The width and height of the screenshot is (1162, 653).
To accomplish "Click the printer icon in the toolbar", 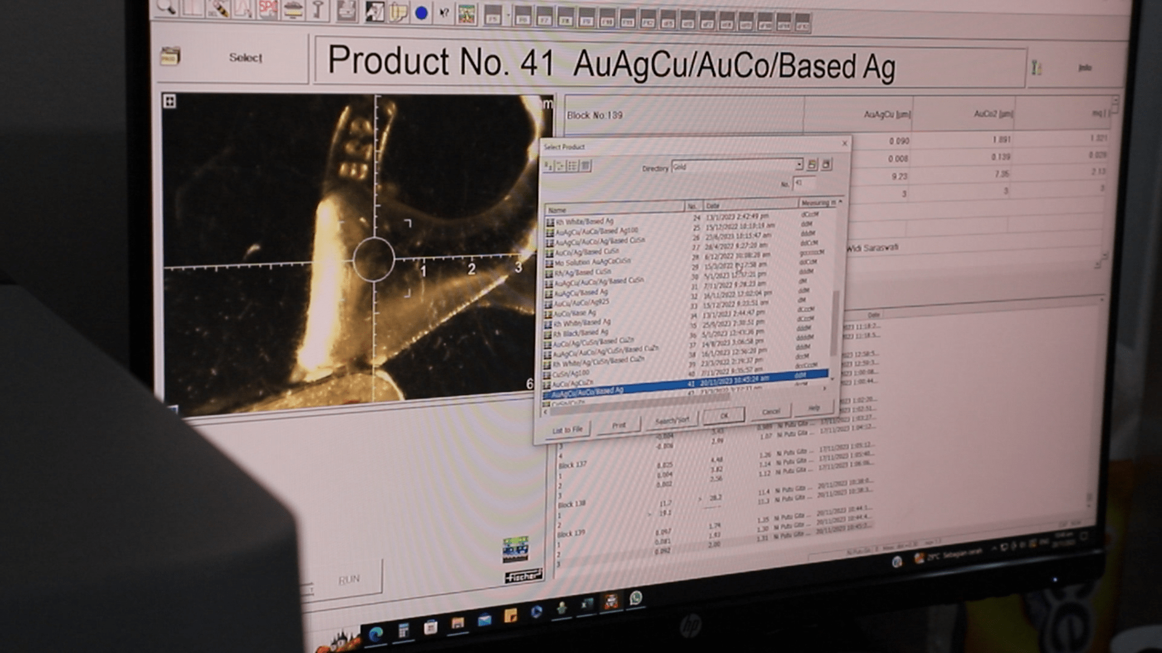I will (346, 11).
